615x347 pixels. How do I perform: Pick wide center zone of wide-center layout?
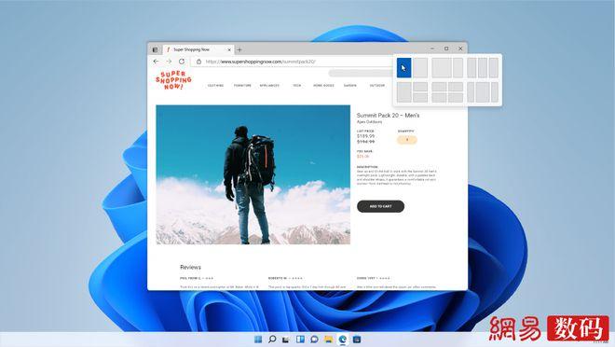pos(483,92)
